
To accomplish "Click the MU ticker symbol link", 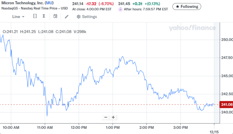I will pos(49,3).
